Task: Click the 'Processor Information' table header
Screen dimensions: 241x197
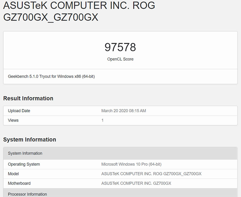Action: [27, 194]
